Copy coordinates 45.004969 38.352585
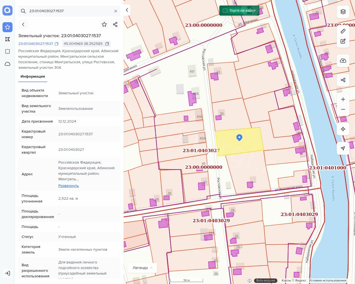The width and height of the screenshot is (355, 284). [x=107, y=44]
